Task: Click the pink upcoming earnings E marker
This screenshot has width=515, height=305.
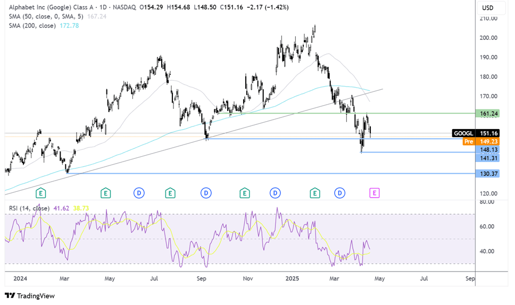Action: coord(375,193)
